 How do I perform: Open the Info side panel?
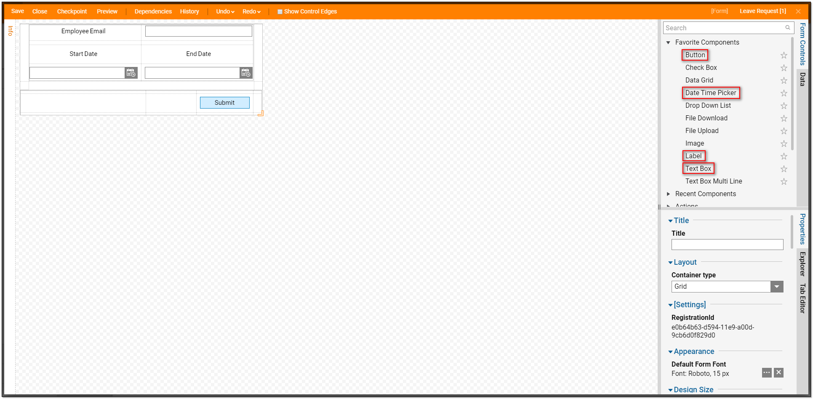10,31
